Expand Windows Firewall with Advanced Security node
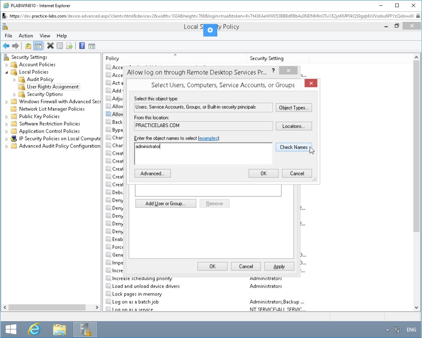422x338 pixels. click(x=7, y=102)
